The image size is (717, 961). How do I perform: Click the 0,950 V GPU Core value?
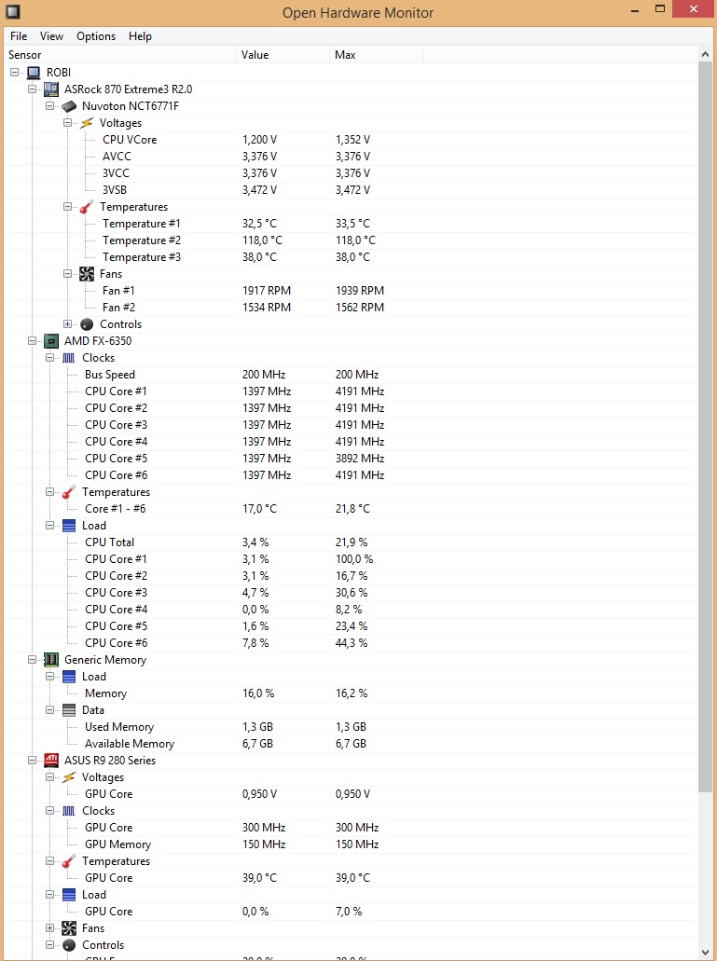point(259,793)
